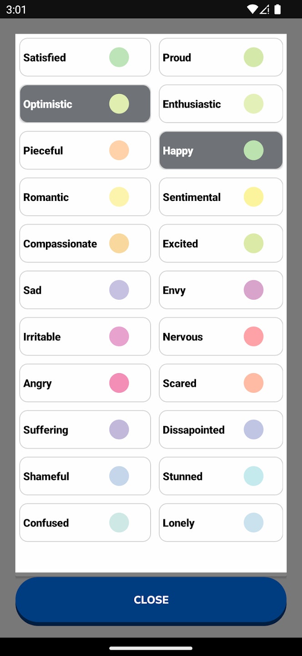Mark Irritable as current mood
302x656 pixels.
[x=85, y=337]
